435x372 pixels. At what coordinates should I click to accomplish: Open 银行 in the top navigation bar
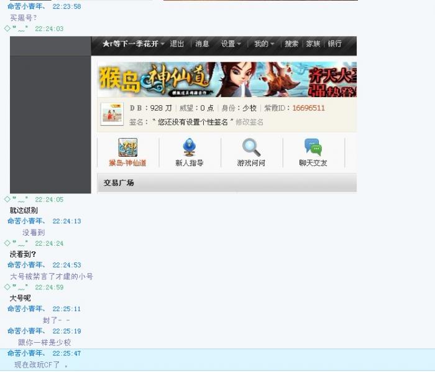coord(334,44)
